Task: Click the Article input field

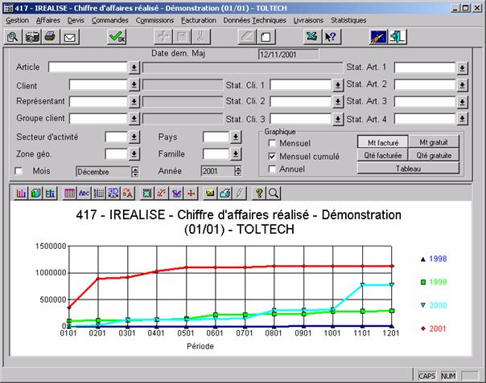Action: 88,67
